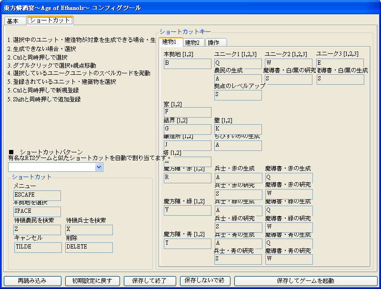Click the save-less exit button 保存しないで終
381x289 pixels.
tap(205, 281)
